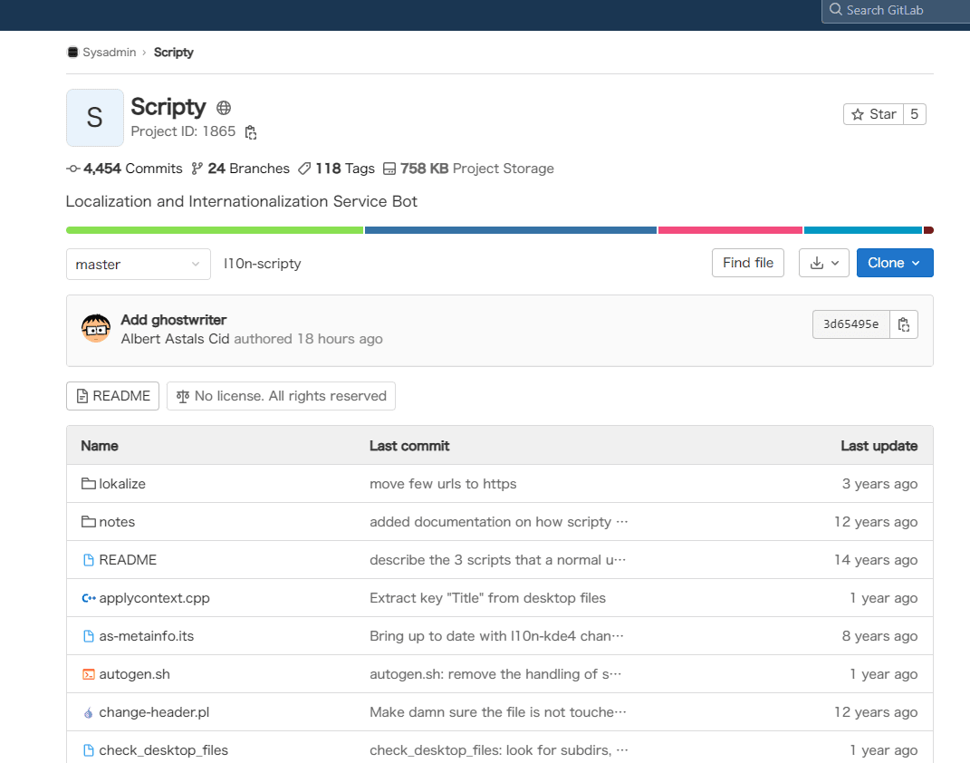Click the public visibility globe icon
Image resolution: width=970 pixels, height=763 pixels.
[224, 108]
